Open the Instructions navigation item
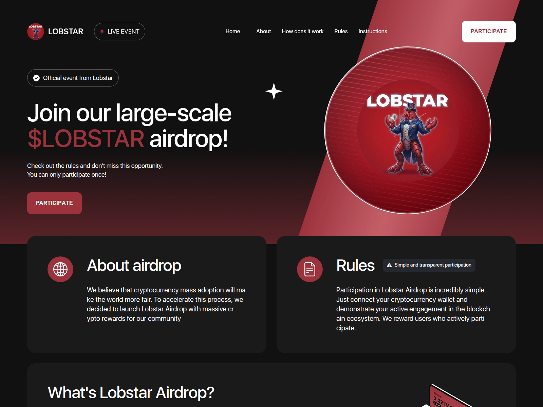This screenshot has width=543, height=407. 372,31
